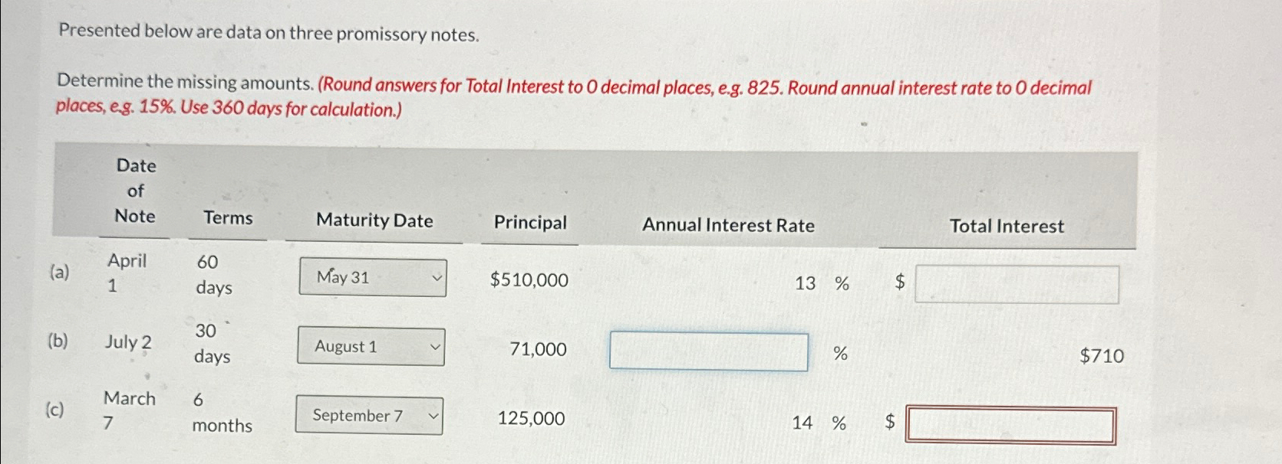This screenshot has width=1282, height=464.
Task: Select the Total Interest column header
Action: click(x=1007, y=227)
